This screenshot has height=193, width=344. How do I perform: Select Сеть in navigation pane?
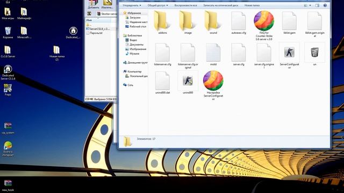[x=128, y=85]
